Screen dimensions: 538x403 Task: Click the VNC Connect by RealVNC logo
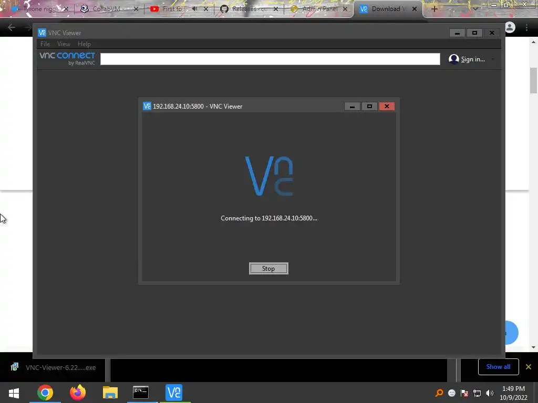pos(67,59)
